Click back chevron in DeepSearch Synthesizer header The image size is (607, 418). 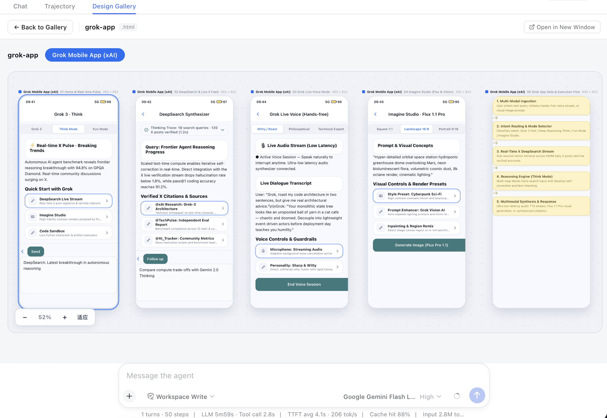(143, 114)
